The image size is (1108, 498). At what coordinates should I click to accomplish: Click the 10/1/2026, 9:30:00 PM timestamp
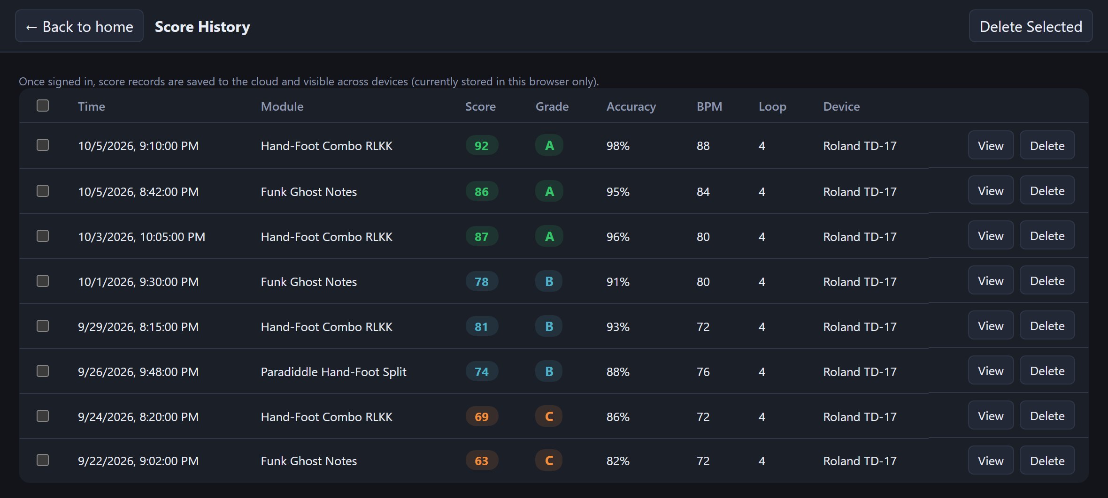pyautogui.click(x=138, y=282)
